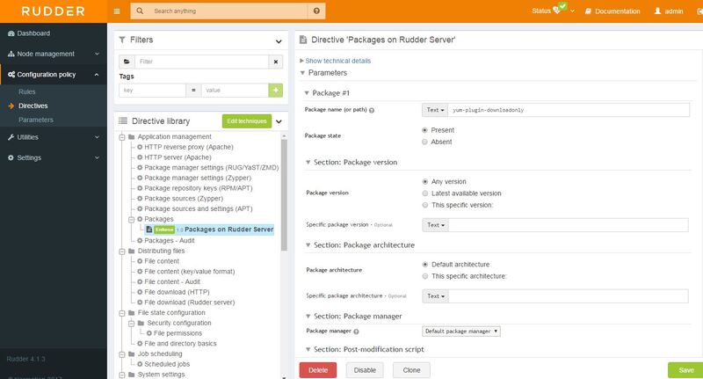Click the search magnifier icon
This screenshot has height=379, width=703.
coord(140,11)
